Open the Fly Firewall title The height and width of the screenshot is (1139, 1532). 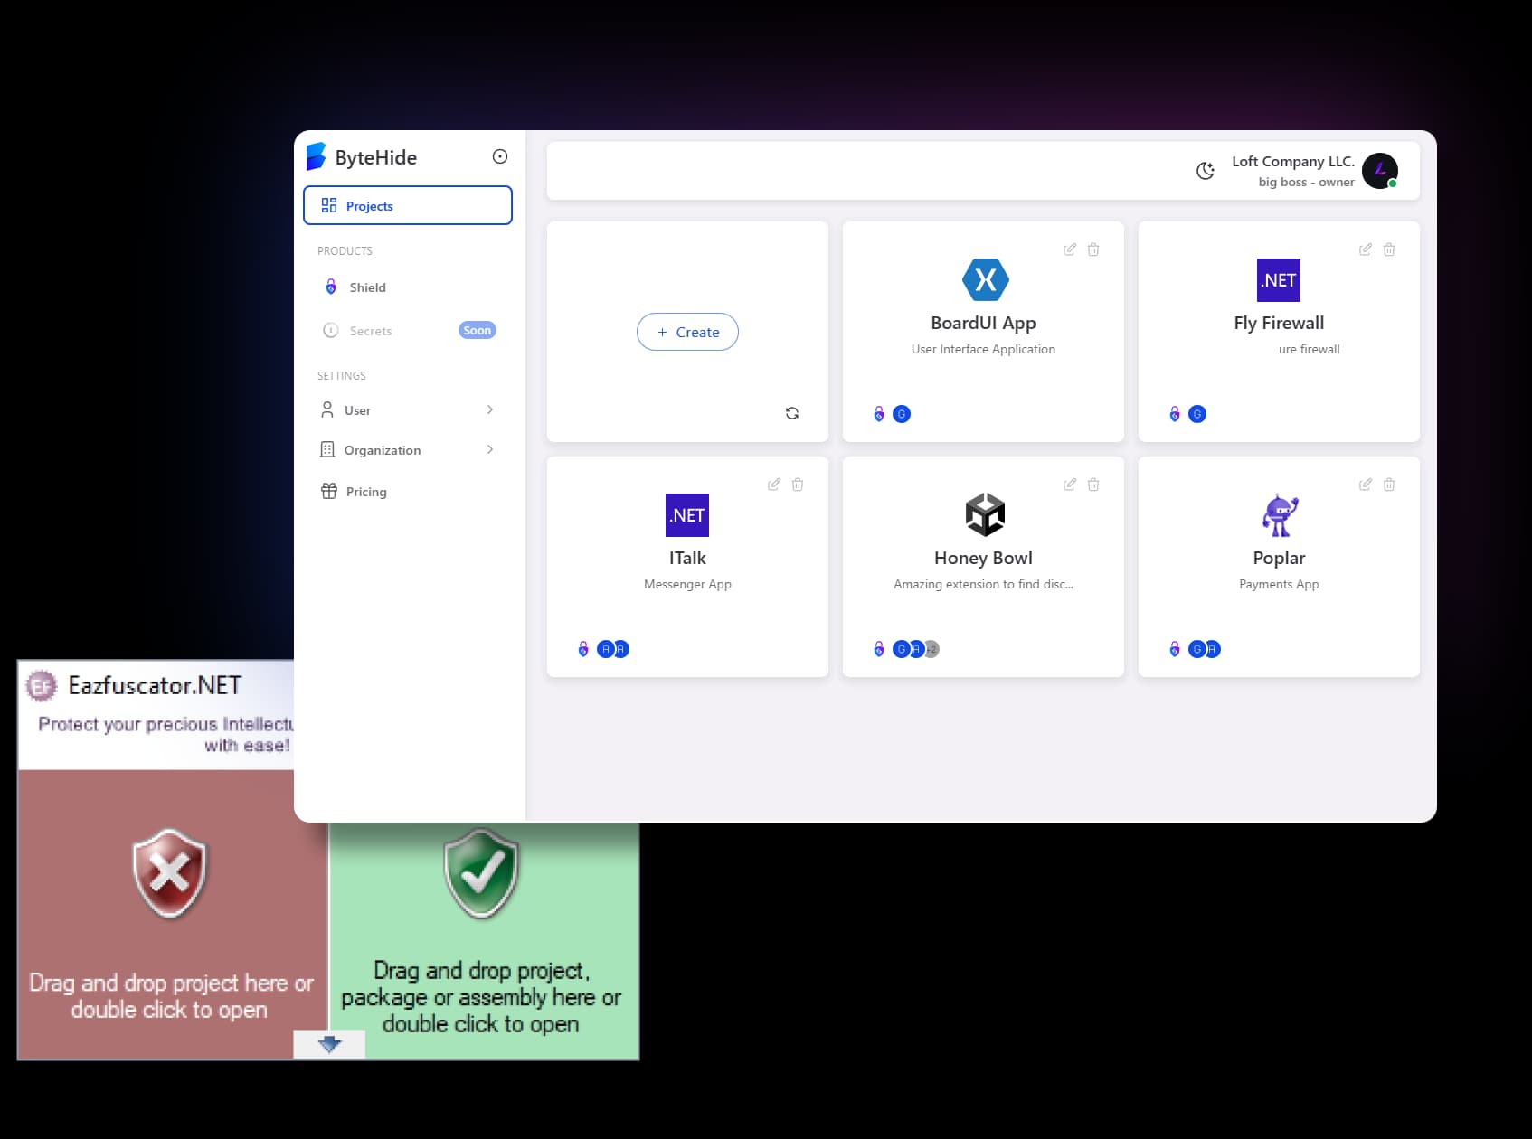1279,323
